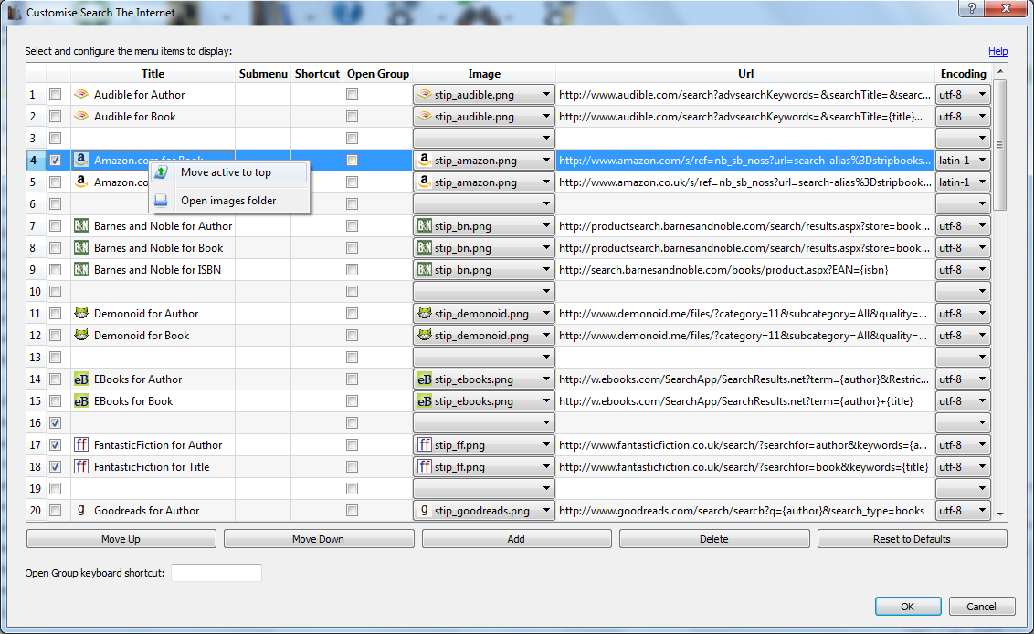
Task: Click the folder icon of Open images folder
Action: pos(161,200)
